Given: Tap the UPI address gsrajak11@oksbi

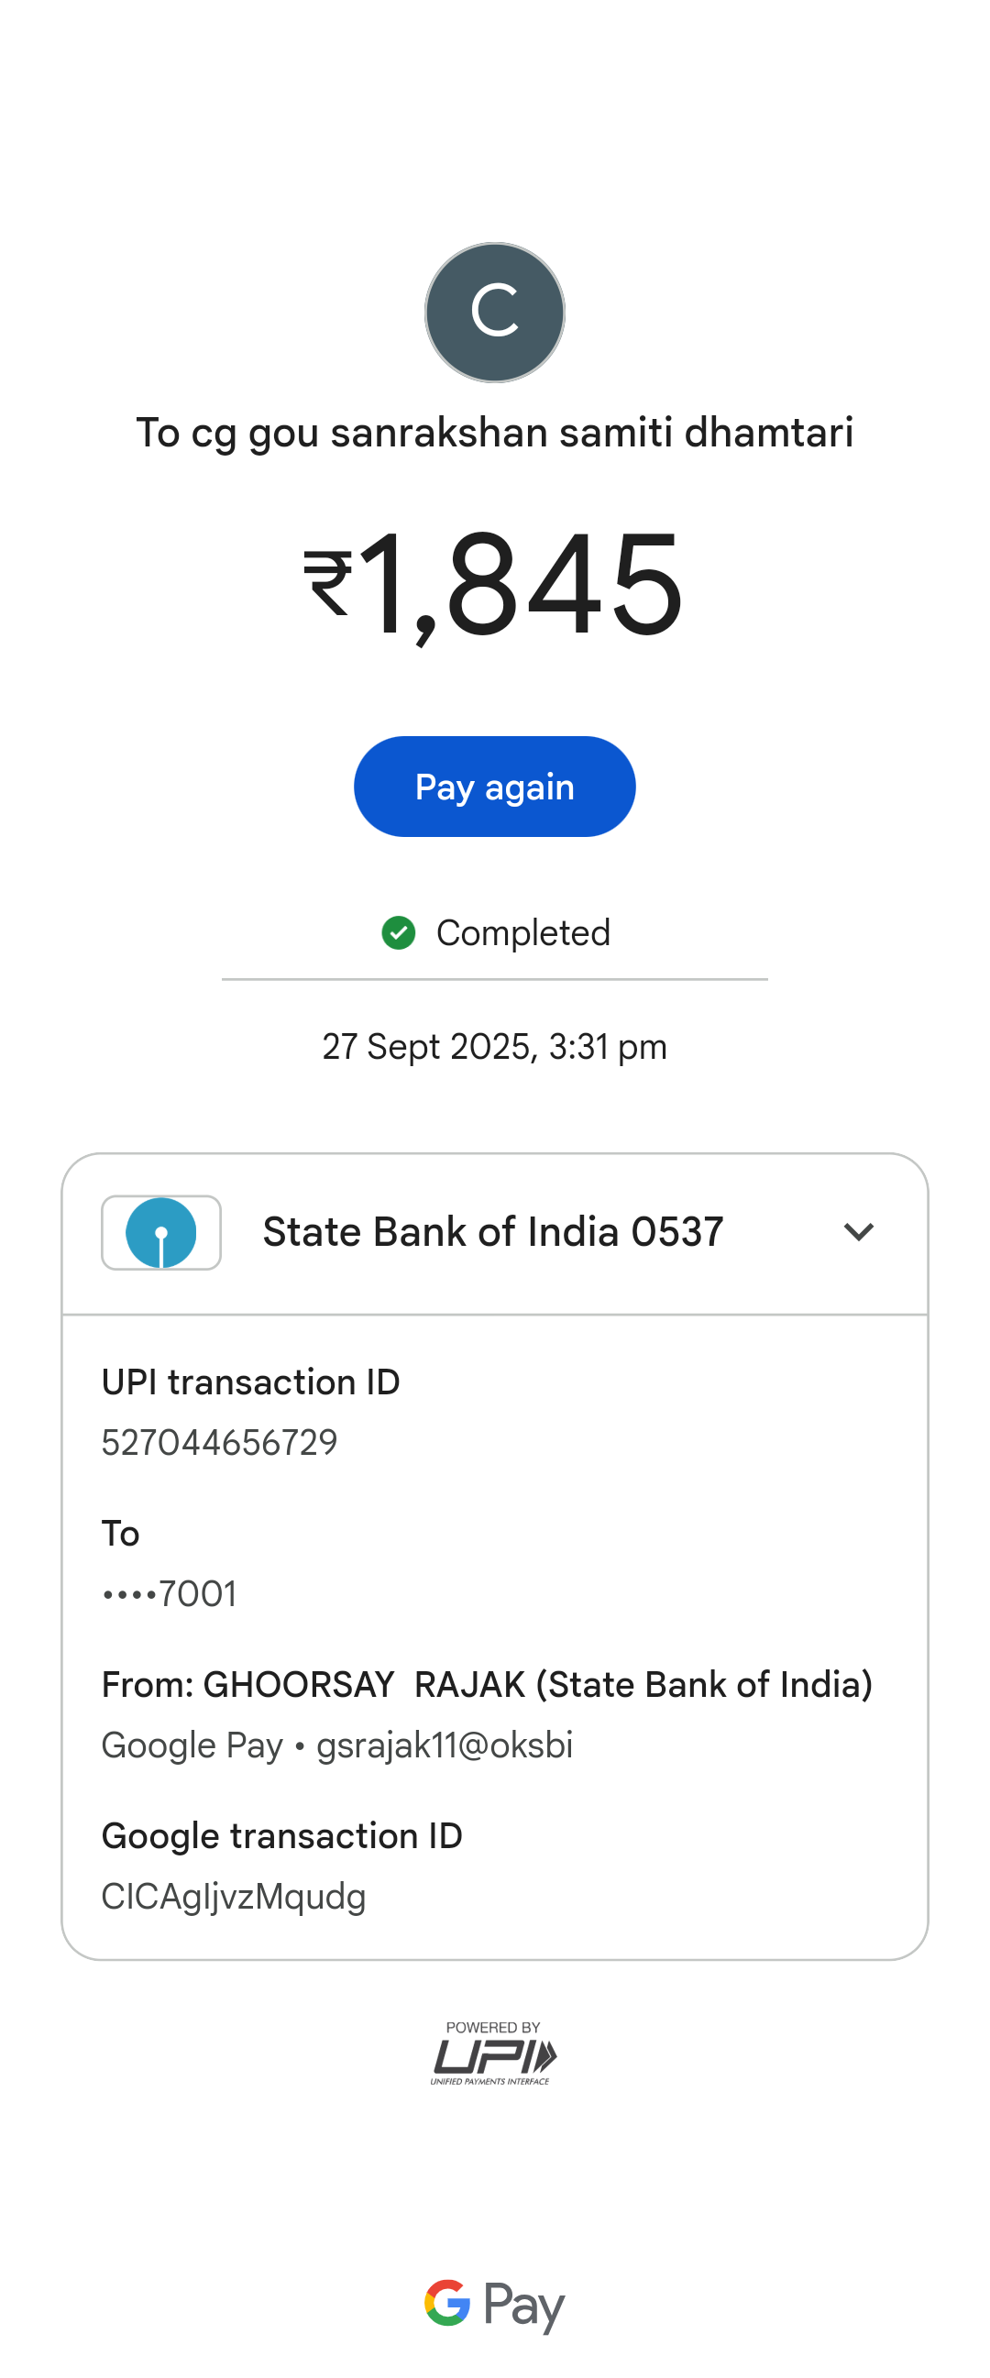Looking at the screenshot, I should coord(444,1745).
